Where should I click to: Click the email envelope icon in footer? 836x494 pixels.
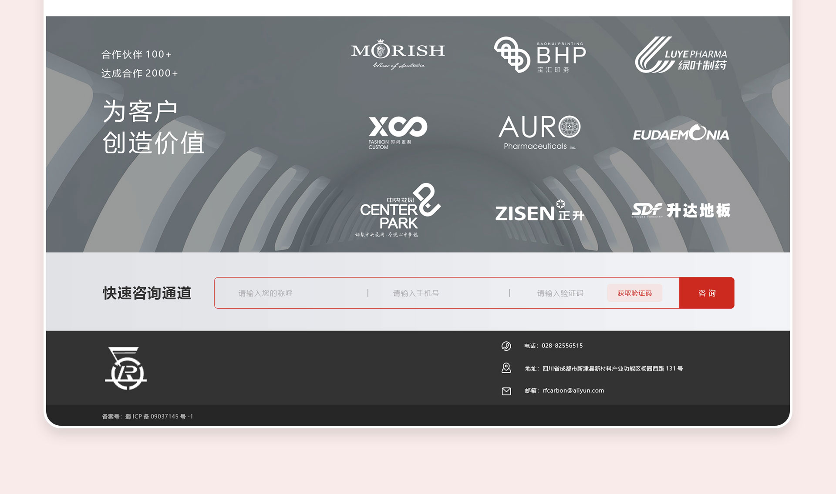tap(506, 391)
